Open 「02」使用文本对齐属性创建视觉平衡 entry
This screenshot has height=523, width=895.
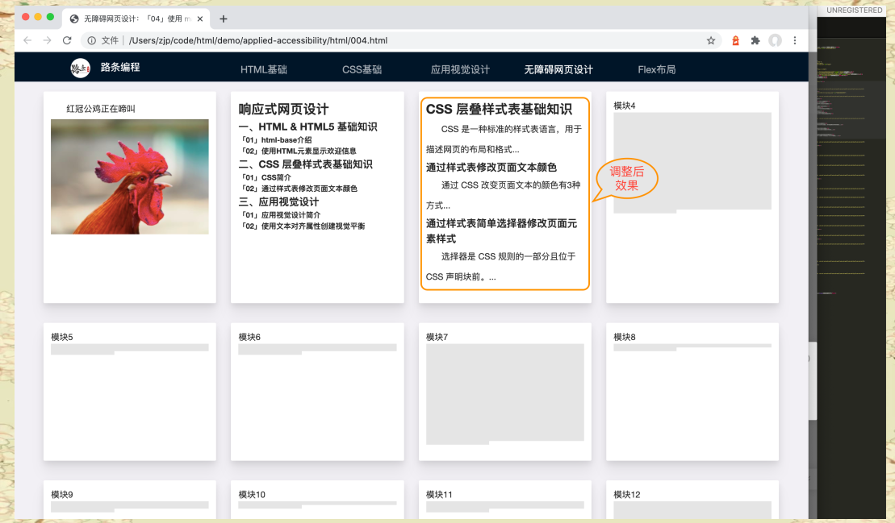click(303, 226)
